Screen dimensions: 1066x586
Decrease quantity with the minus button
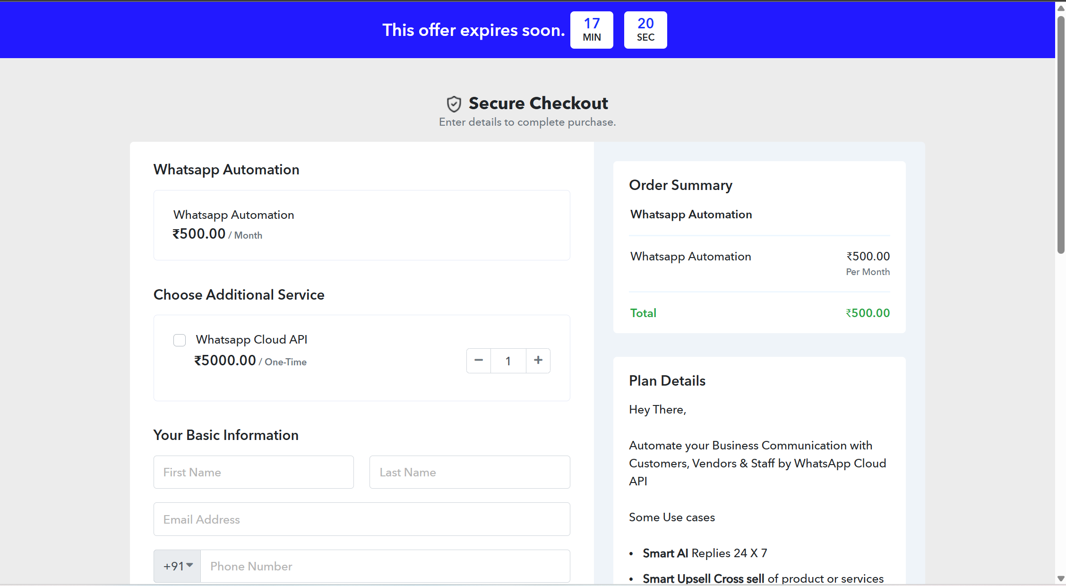[479, 361]
